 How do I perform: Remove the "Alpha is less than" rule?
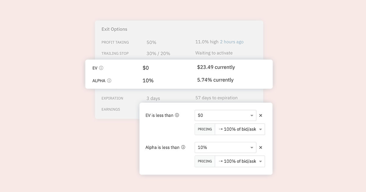pos(261,147)
